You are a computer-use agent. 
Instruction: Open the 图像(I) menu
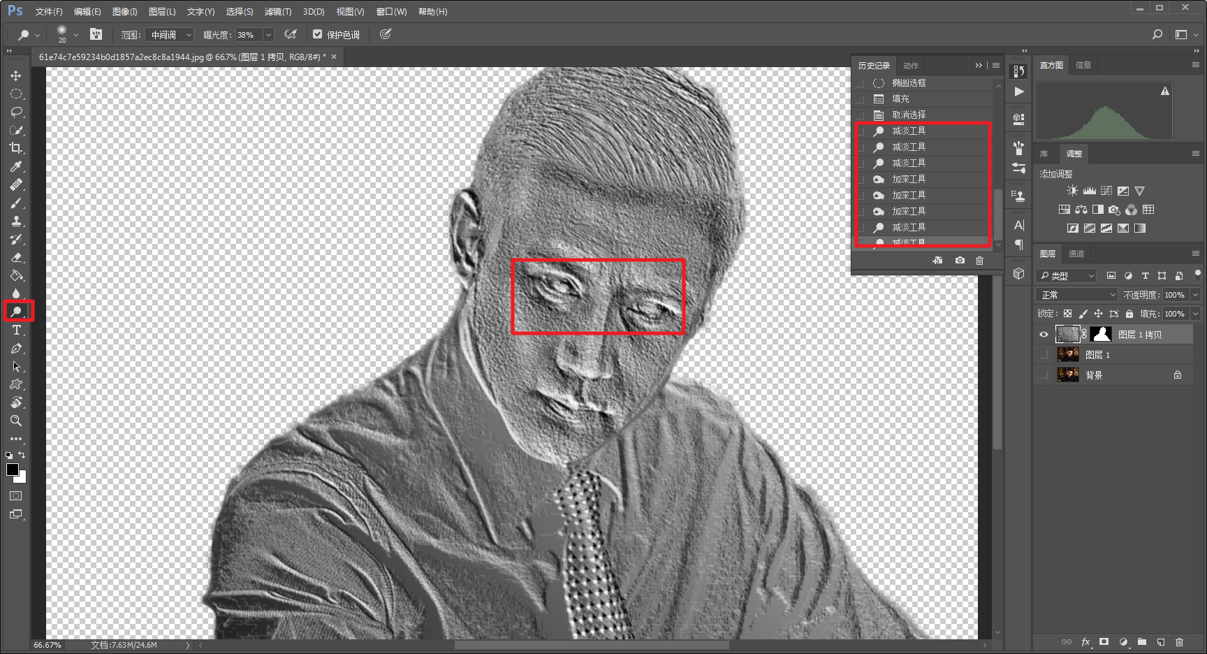click(125, 12)
